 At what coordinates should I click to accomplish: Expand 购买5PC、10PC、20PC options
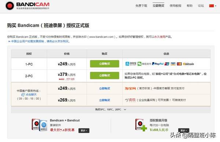(111, 110)
